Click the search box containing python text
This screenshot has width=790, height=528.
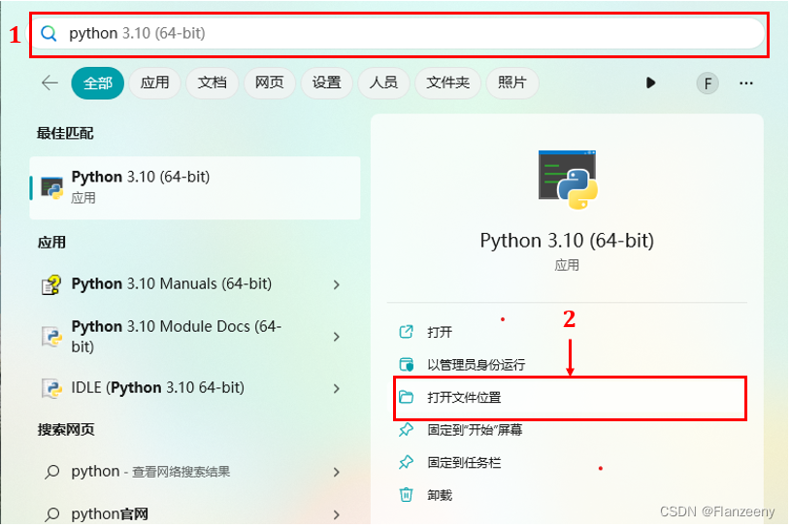(398, 34)
